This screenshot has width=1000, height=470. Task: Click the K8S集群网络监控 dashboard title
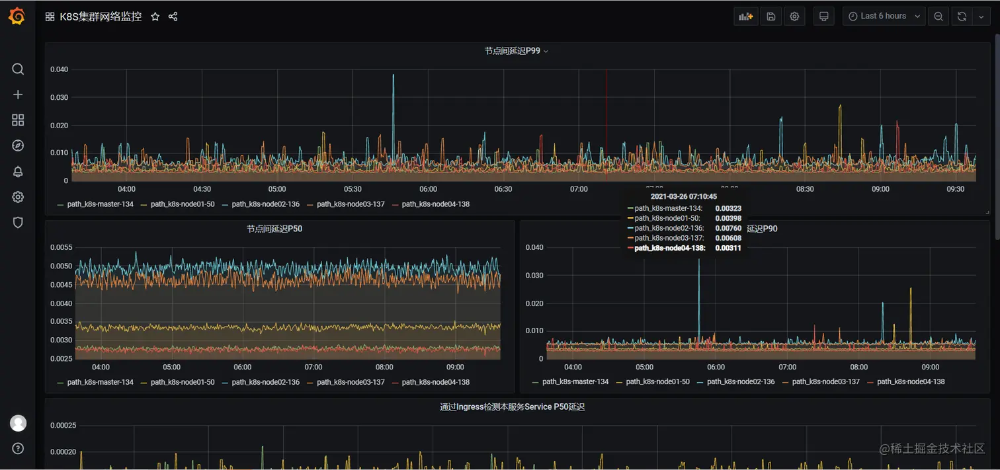click(101, 17)
